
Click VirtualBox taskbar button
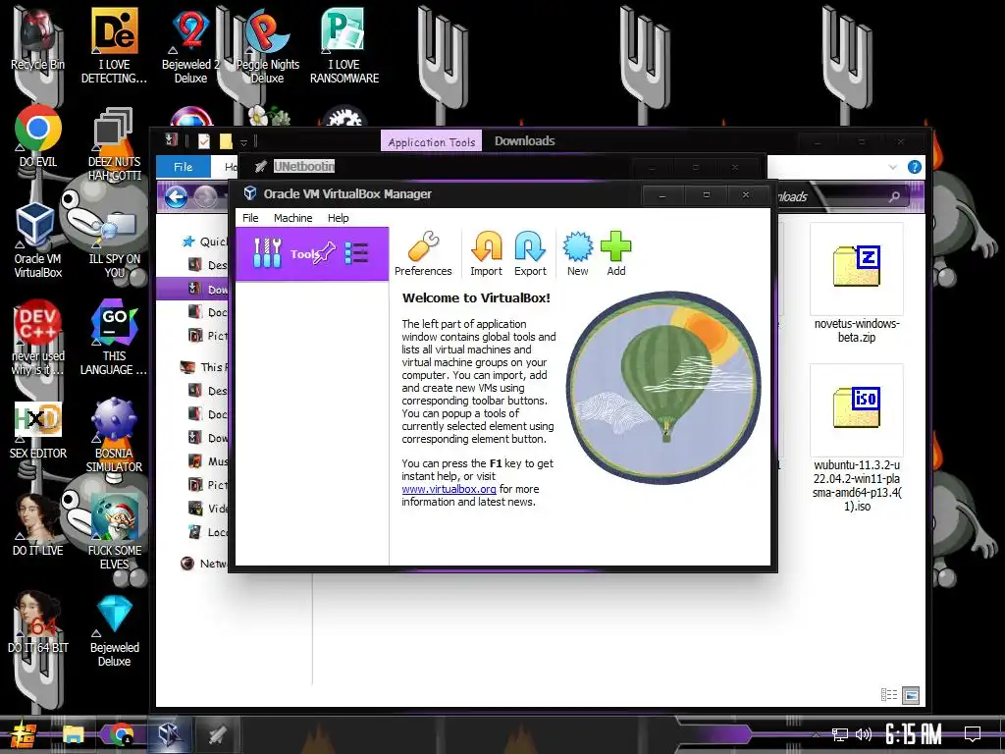pyautogui.click(x=169, y=734)
